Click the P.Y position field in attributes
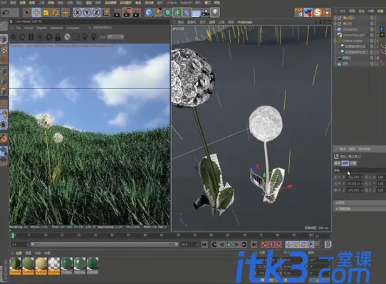Screen dimensions: 386x284 tap(355, 184)
